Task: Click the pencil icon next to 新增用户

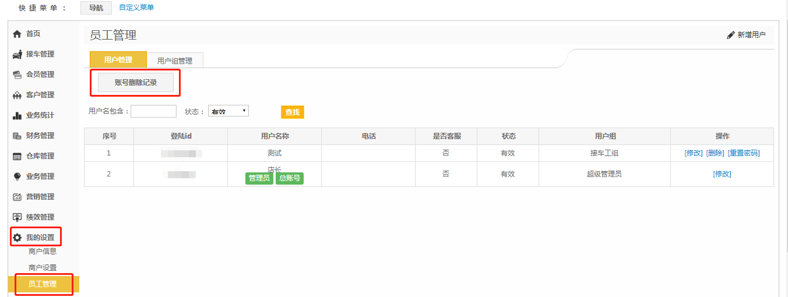Action: coord(730,35)
